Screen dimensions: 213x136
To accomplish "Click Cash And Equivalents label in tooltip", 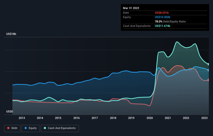I will [x=137, y=26].
